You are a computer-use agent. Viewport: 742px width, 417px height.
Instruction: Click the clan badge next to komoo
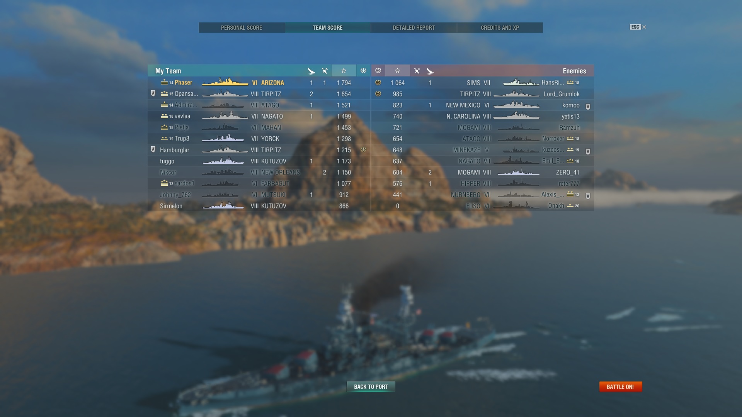[x=588, y=106]
